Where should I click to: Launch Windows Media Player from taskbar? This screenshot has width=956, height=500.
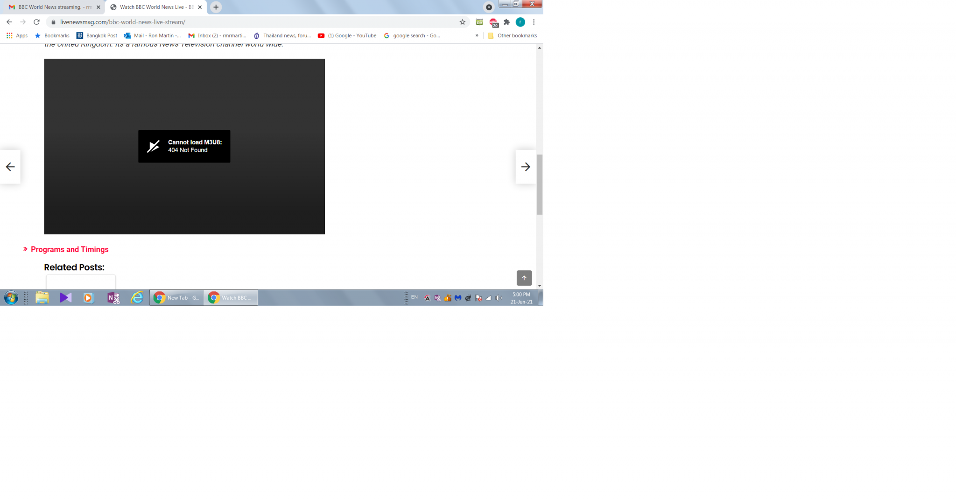[x=88, y=297]
